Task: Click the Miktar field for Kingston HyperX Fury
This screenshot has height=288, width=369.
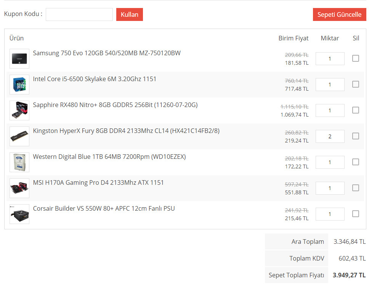Action: pos(330,136)
